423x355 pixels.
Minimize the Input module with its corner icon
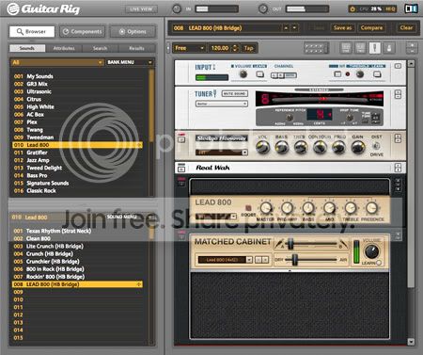[398, 66]
